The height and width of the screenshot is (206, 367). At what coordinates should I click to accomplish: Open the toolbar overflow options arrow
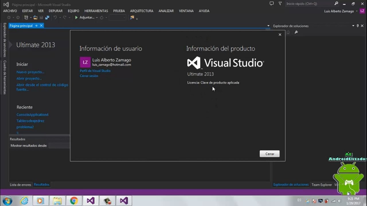point(137,19)
